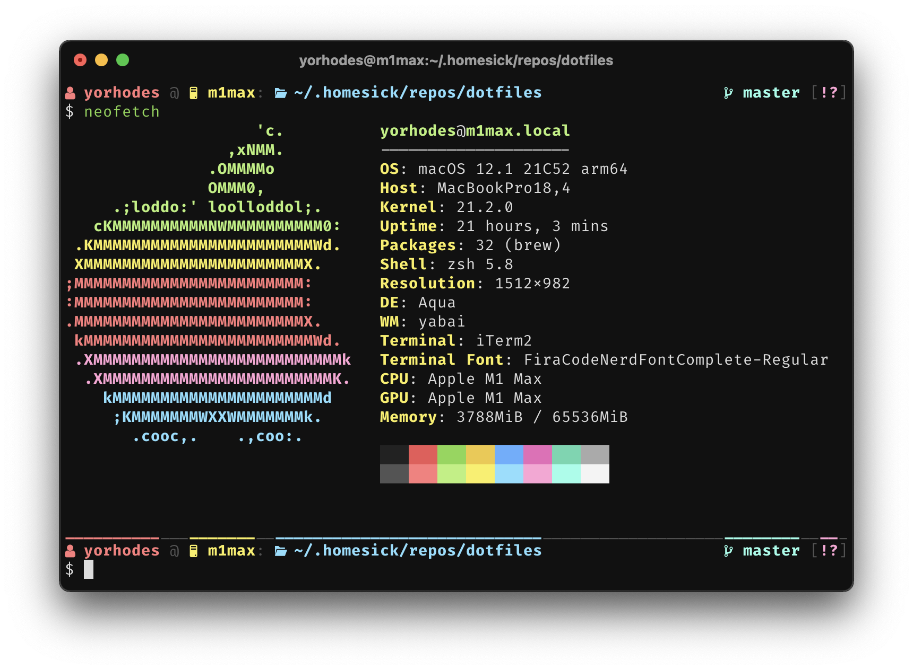This screenshot has width=913, height=670.
Task: Click the Shell value zsh 5.8
Action: point(480,265)
